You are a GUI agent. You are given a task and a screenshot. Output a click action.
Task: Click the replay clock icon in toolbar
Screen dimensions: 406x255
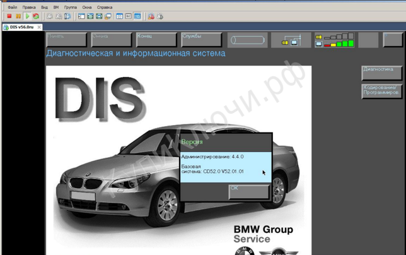pos(160,16)
